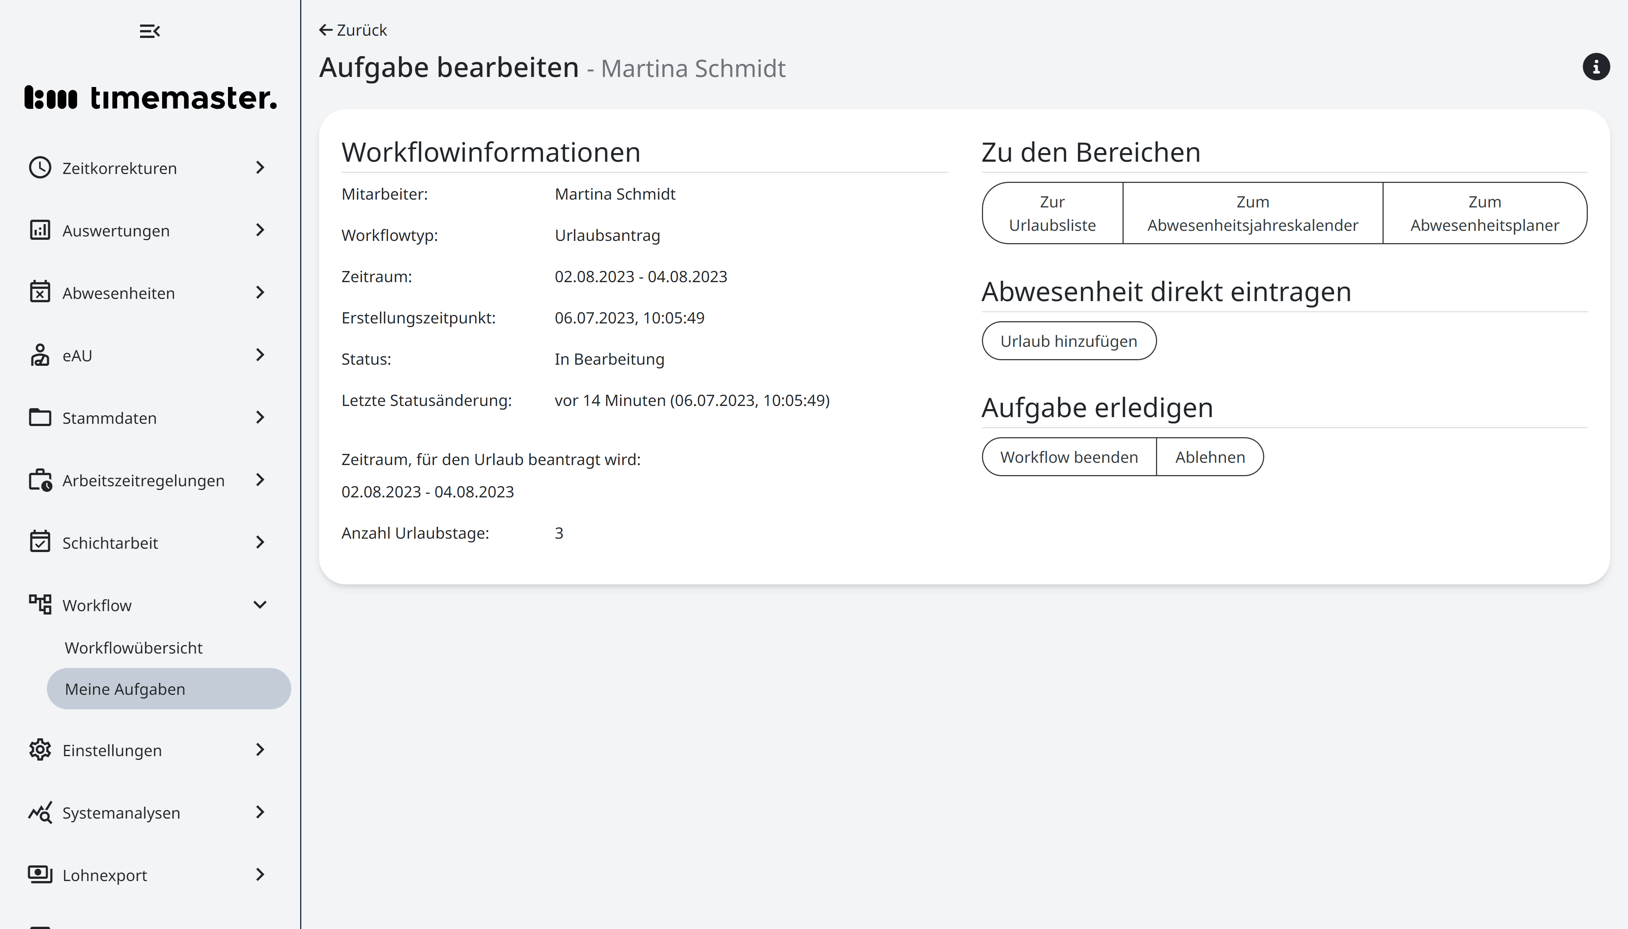Click the Systemanalysen graph icon
Viewport: 1628px width, 929px height.
(x=40, y=812)
